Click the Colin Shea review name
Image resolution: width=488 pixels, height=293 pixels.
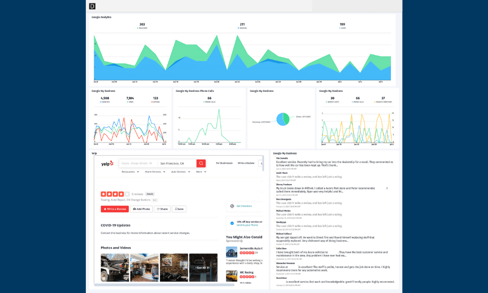282,249
